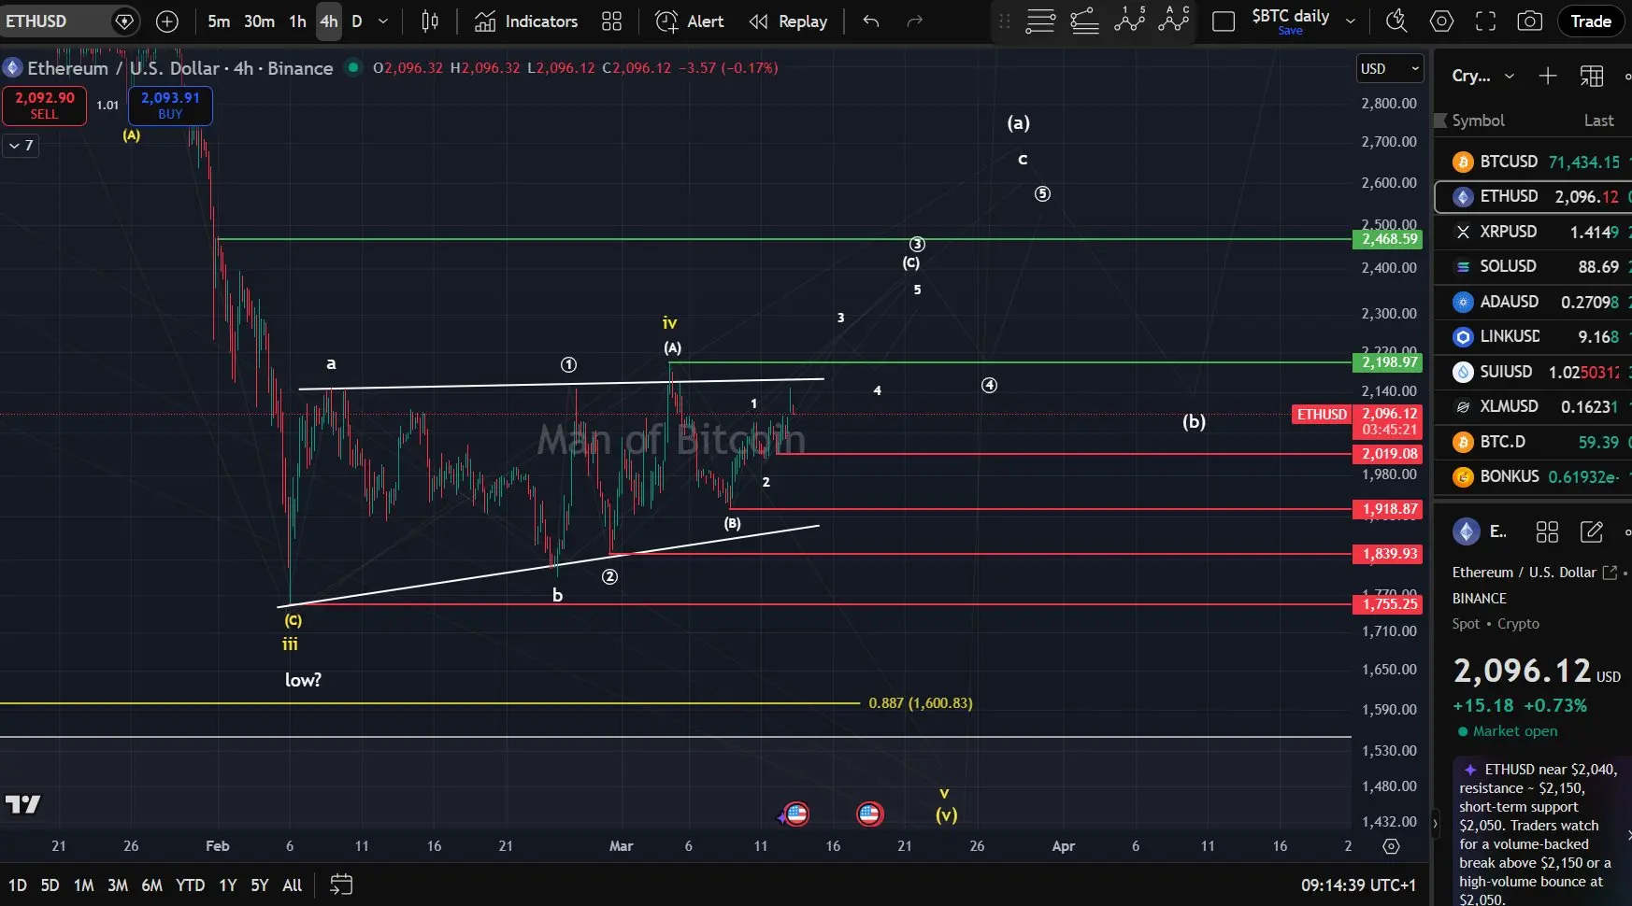1632x906 pixels.
Task: Click the redo arrow
Action: pyautogui.click(x=915, y=21)
